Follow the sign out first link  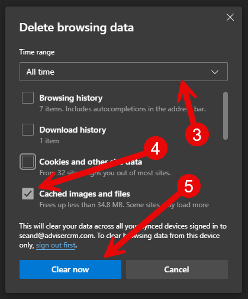(56, 245)
